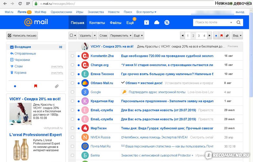Click sidebar paperclip attachments filter

click(56, 86)
